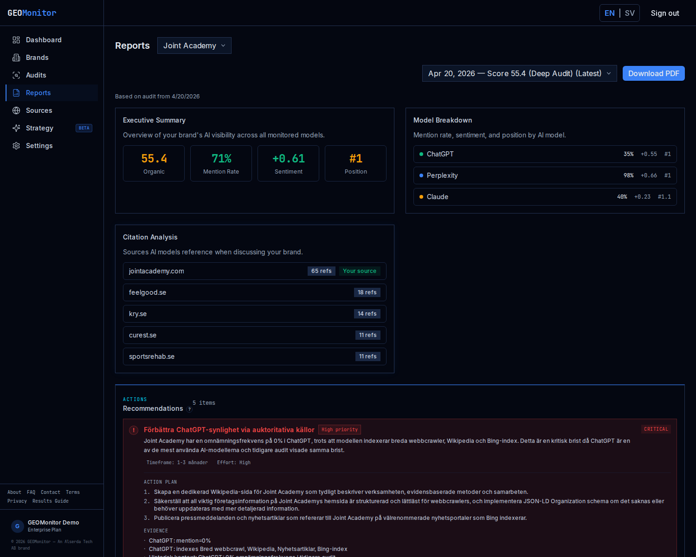Click the Timeframe: 1-3 månader text
Viewport: 696px width, 557px height.
tap(177, 463)
